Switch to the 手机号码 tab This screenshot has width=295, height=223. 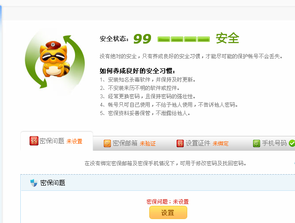274,143
